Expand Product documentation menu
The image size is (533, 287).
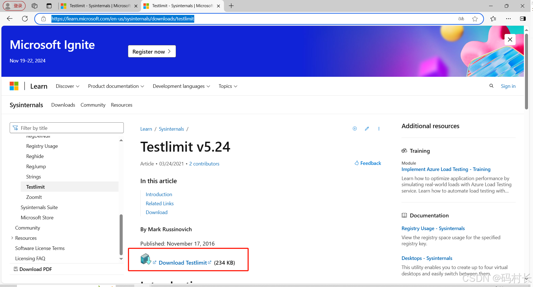(x=116, y=86)
